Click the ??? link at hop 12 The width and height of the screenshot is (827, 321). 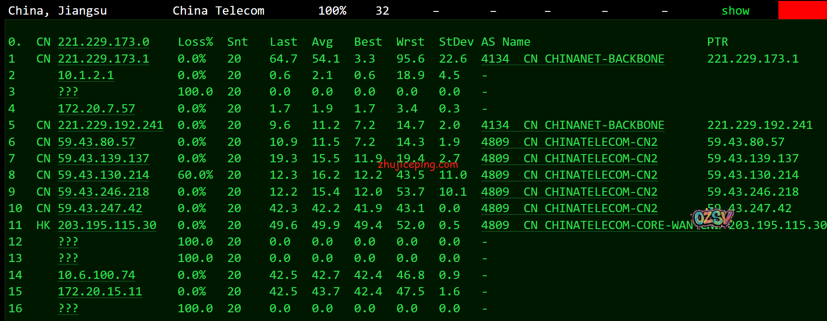pos(68,242)
